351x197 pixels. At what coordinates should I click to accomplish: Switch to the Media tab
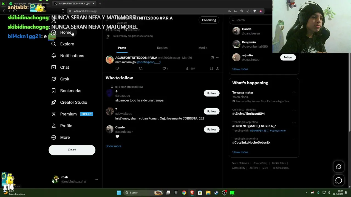[203, 48]
